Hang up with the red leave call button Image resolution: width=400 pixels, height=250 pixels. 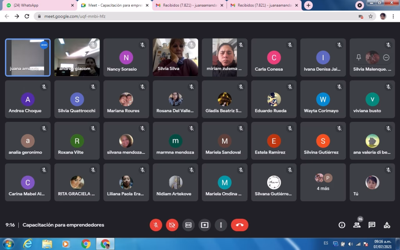click(239, 225)
